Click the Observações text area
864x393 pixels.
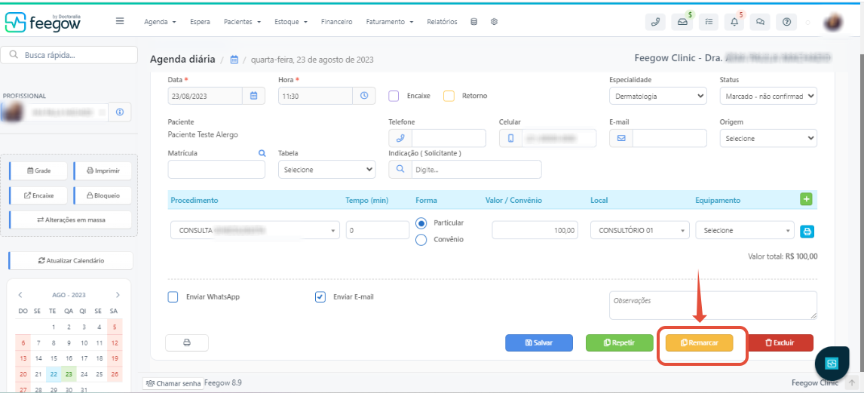tap(713, 305)
